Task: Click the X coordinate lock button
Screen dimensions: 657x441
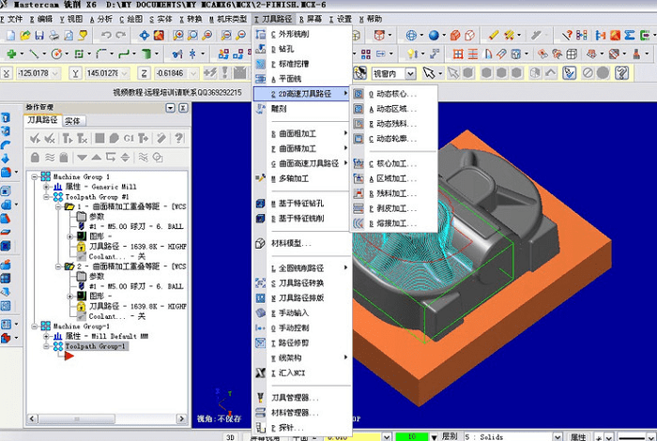Action: (7, 74)
